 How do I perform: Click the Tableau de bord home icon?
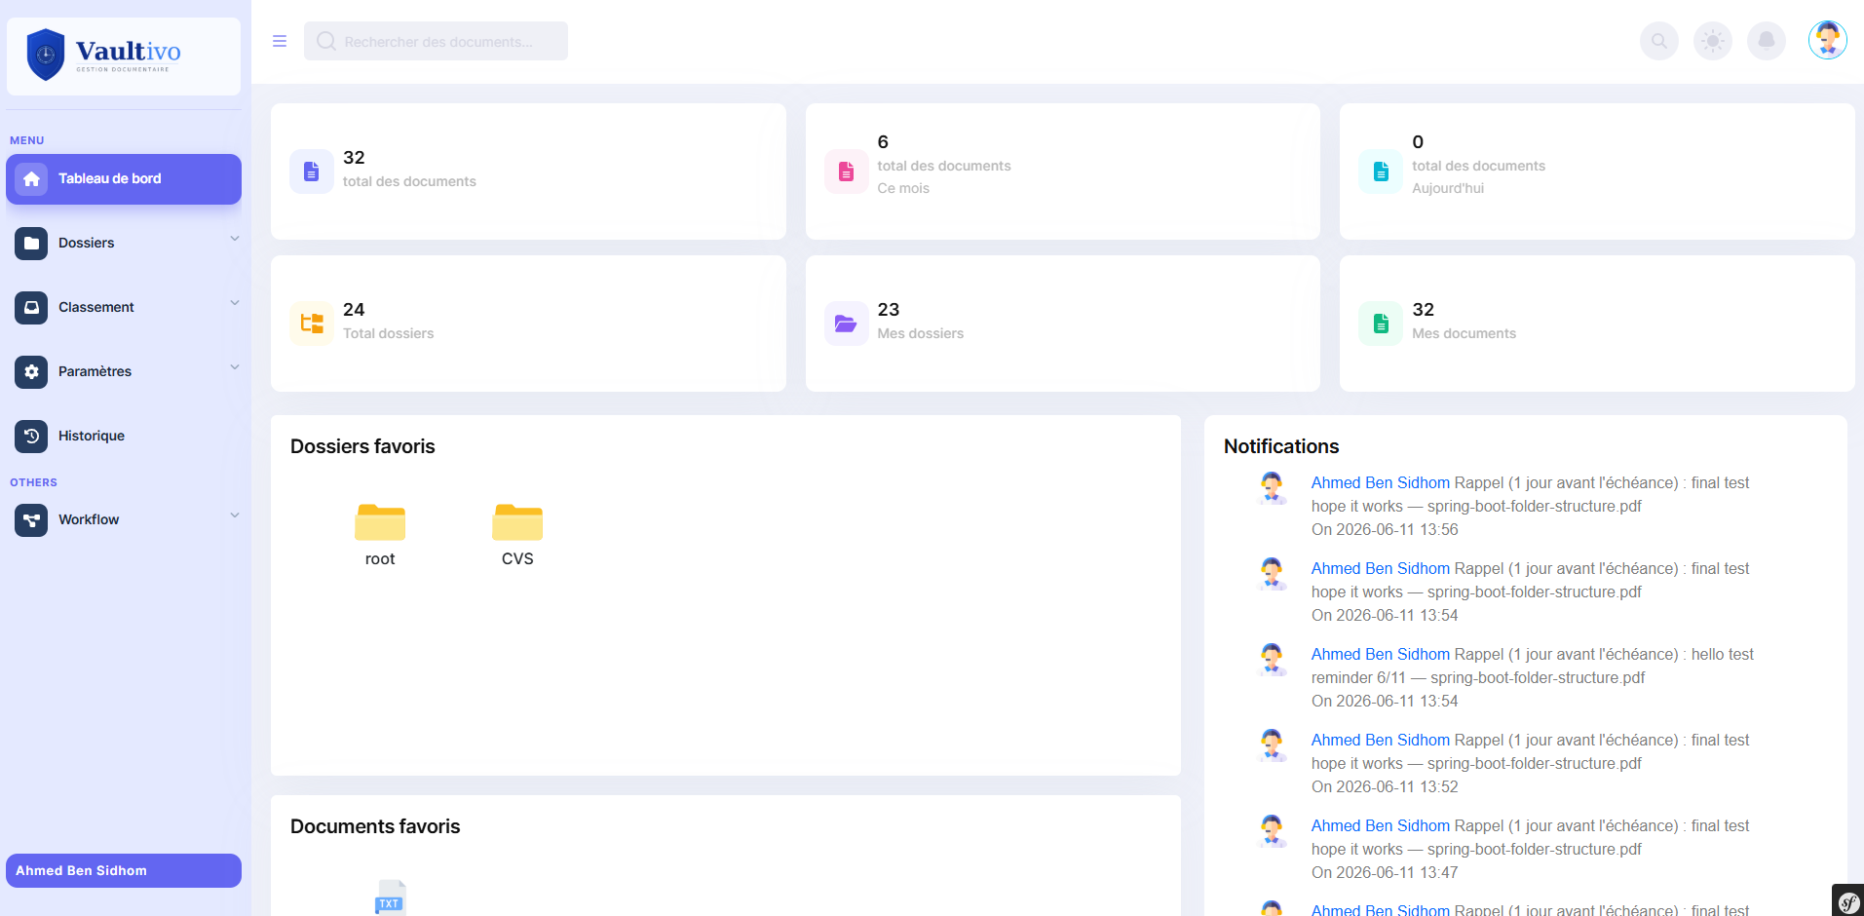click(x=31, y=178)
